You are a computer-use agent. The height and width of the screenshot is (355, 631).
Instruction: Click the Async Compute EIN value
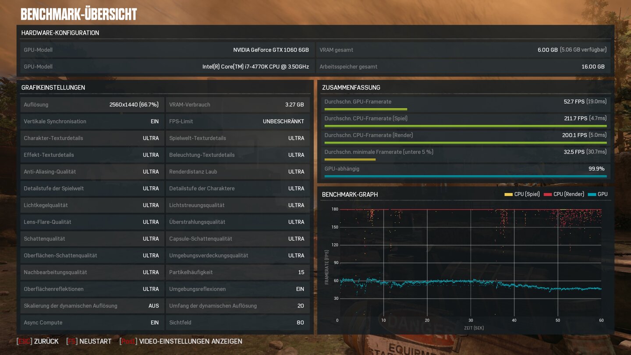click(155, 323)
